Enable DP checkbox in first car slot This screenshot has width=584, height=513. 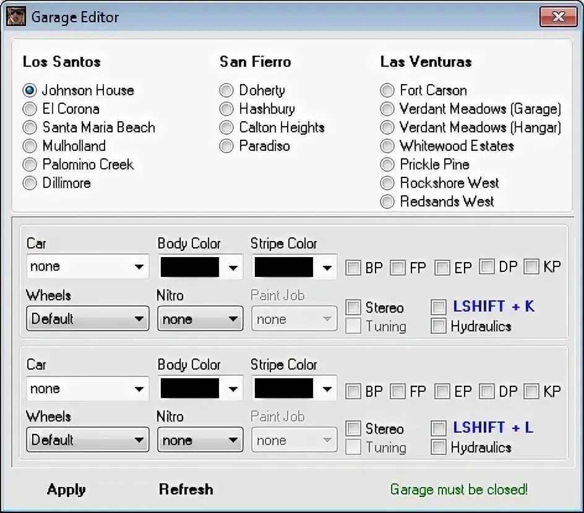pos(487,266)
